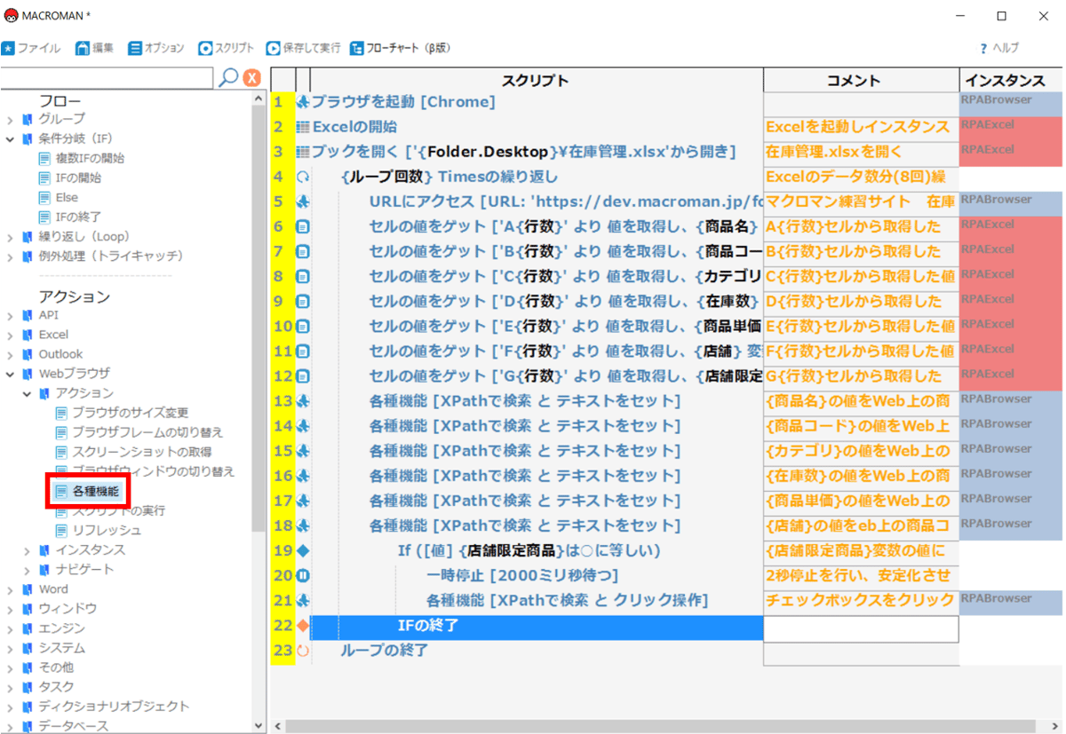1066x734 pixels.
Task: Click the エンジン folder icon
Action: click(x=28, y=628)
